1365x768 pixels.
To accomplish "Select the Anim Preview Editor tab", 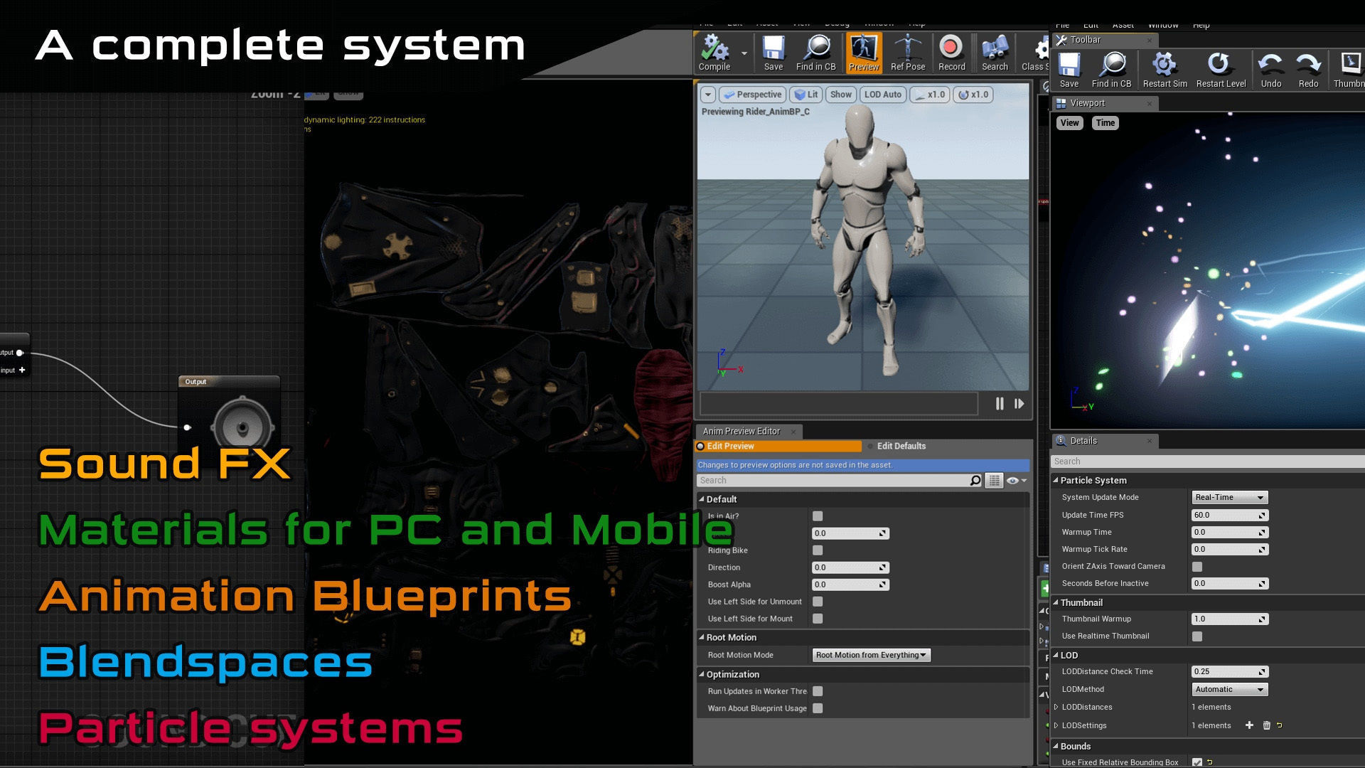I will click(x=742, y=431).
